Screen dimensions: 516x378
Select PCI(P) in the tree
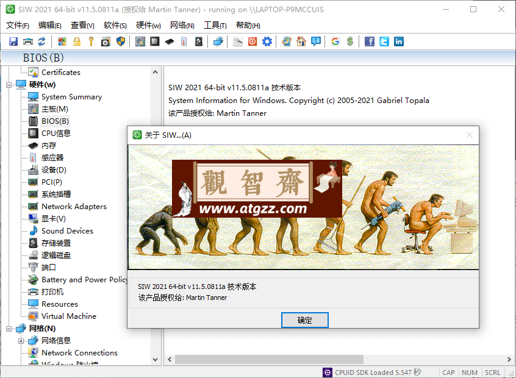click(x=52, y=182)
